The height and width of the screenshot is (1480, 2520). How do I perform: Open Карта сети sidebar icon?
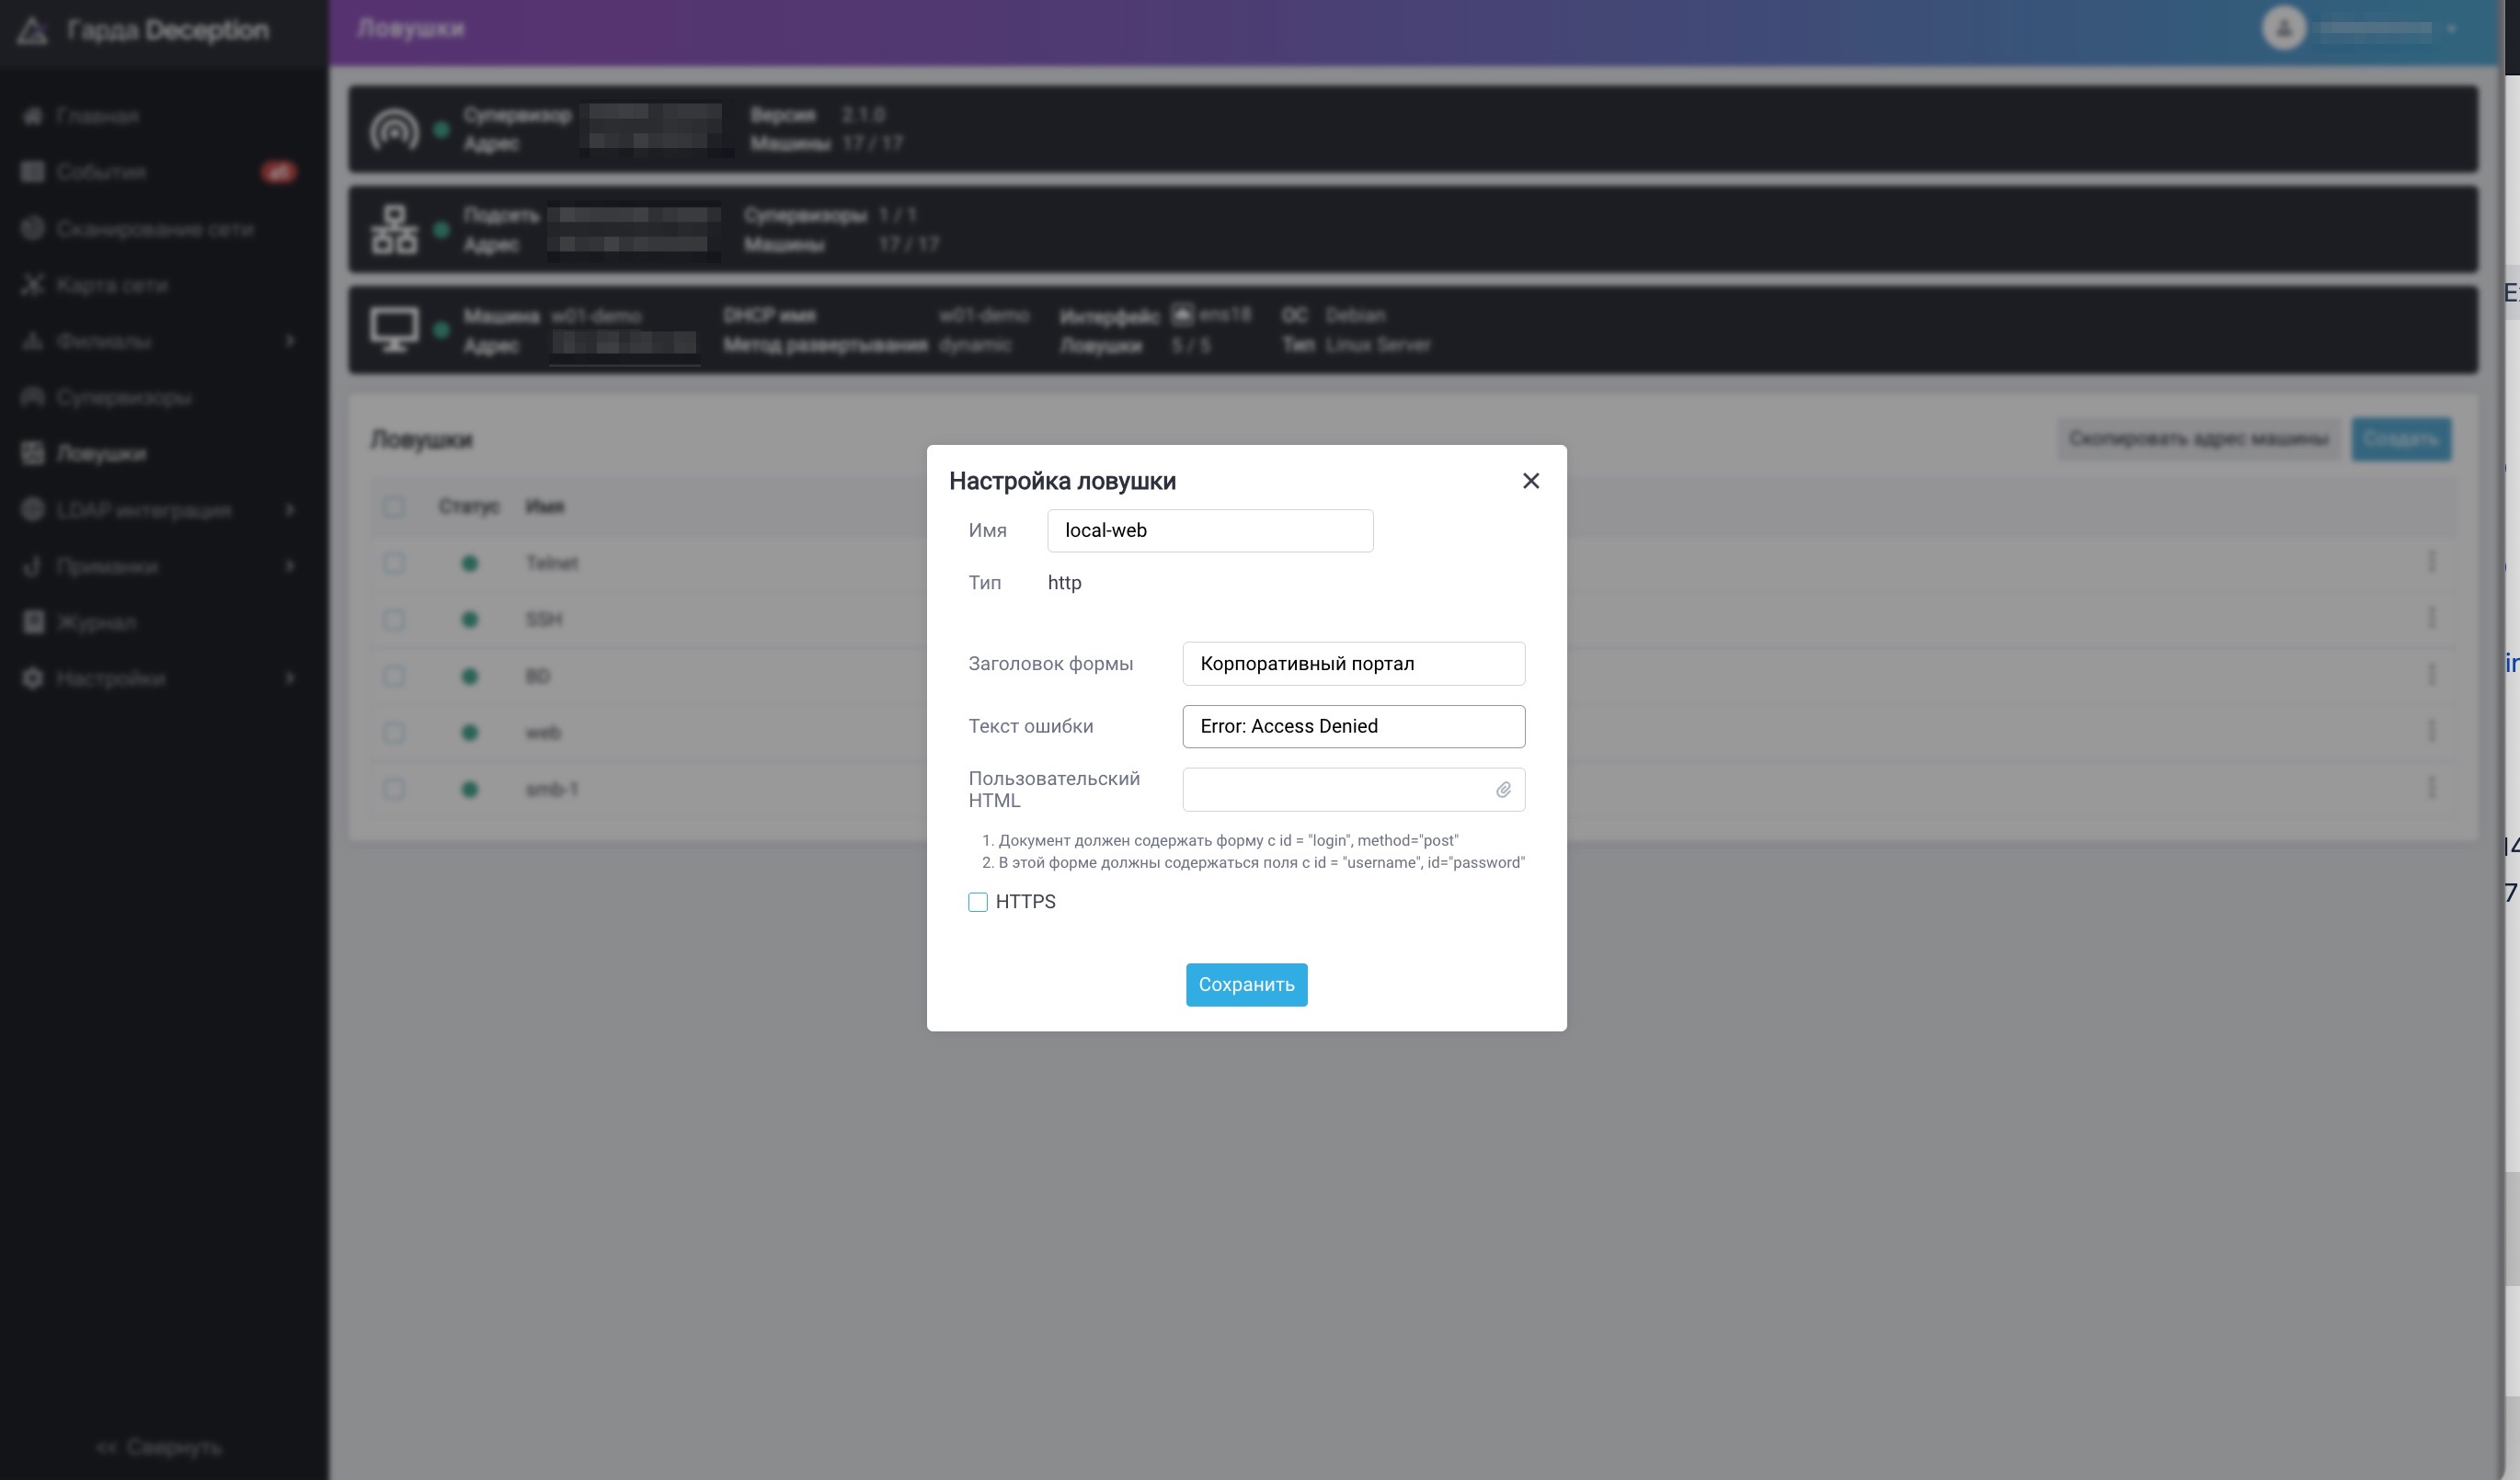33,285
